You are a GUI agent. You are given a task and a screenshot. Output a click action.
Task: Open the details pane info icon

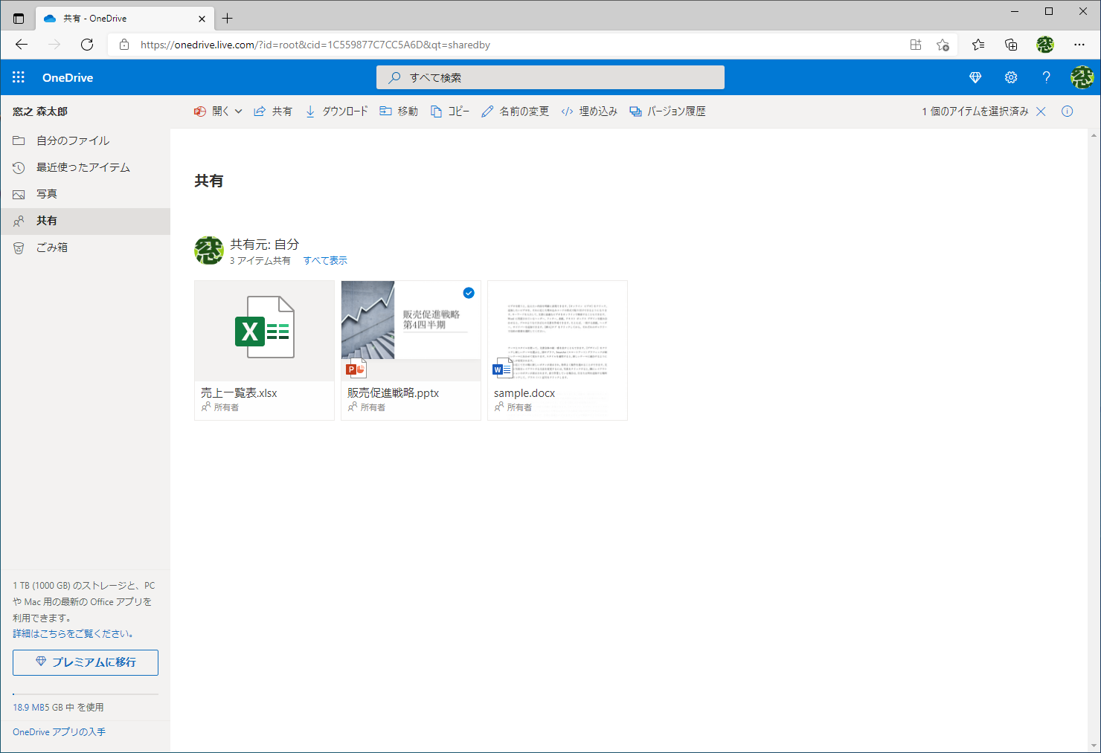1067,111
